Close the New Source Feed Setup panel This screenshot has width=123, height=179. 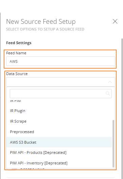point(115,21)
